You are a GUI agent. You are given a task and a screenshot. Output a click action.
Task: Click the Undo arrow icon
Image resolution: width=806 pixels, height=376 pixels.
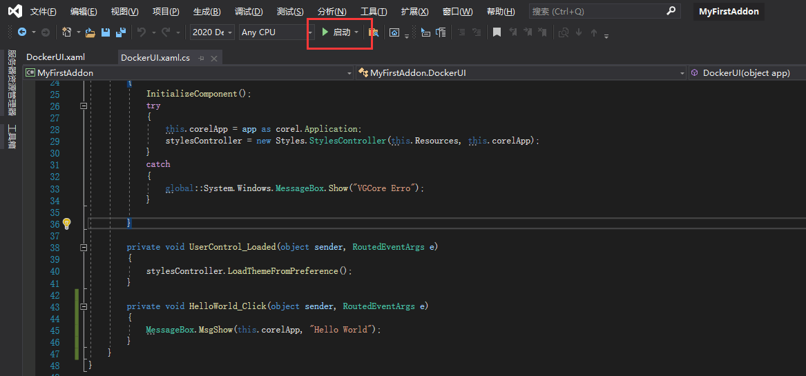(142, 32)
